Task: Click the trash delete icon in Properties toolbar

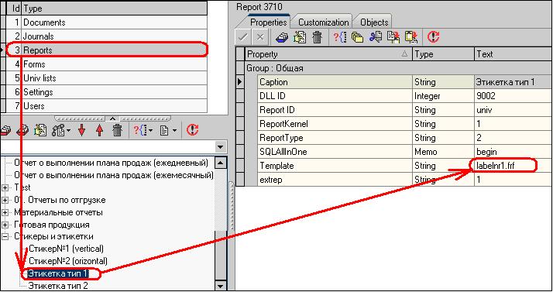Action: coord(318,37)
